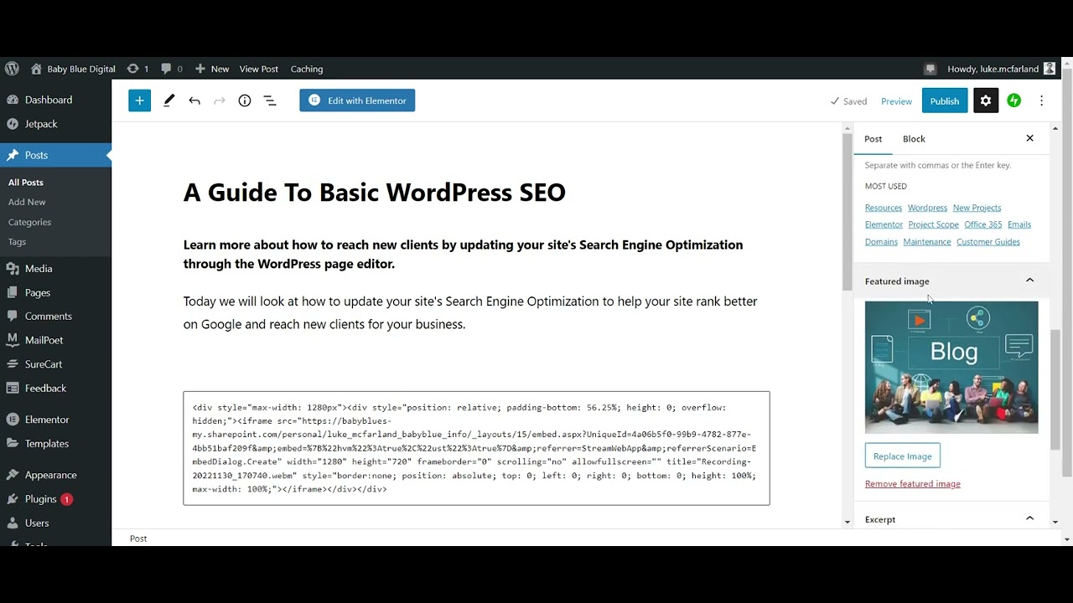Open the Caching menu
This screenshot has width=1073, height=603.
pos(307,69)
